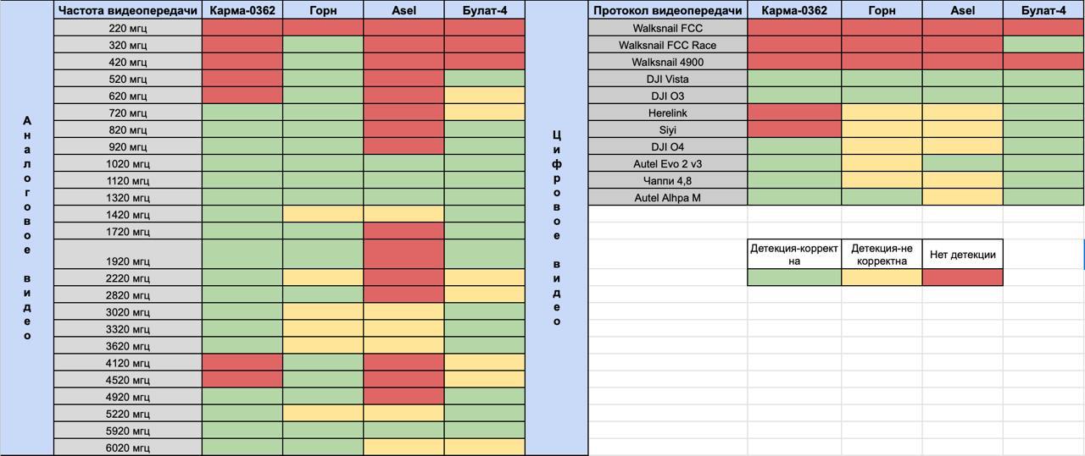Click the green legend color cell
The image size is (1085, 456).
794,277
